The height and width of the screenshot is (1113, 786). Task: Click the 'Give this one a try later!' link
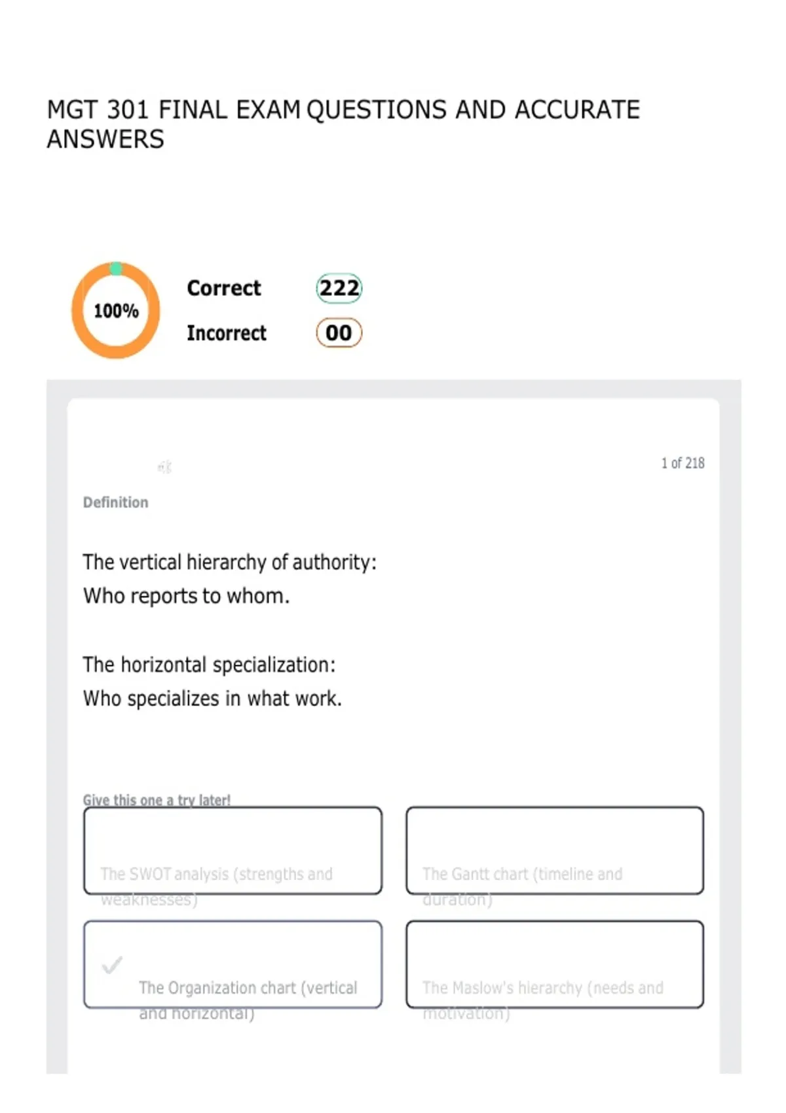tap(157, 799)
